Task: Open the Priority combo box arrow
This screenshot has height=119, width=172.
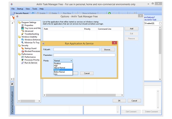Action: pos(71,61)
